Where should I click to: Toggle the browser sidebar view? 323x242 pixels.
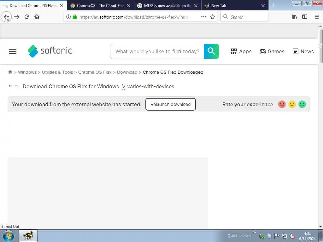(x=305, y=17)
